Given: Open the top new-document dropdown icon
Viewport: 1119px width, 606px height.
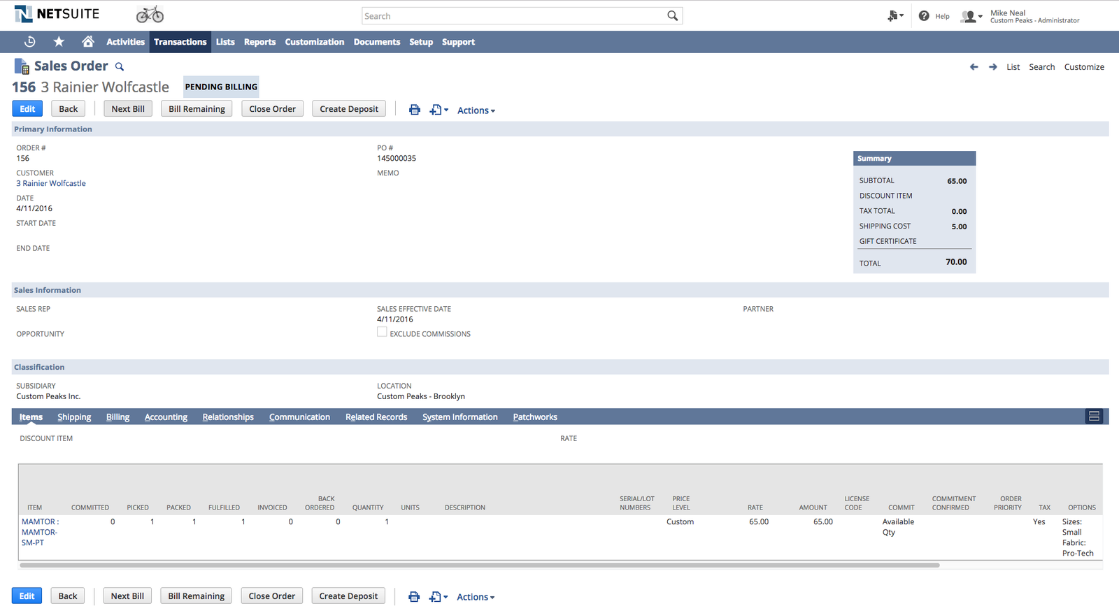Looking at the screenshot, I should pos(439,110).
